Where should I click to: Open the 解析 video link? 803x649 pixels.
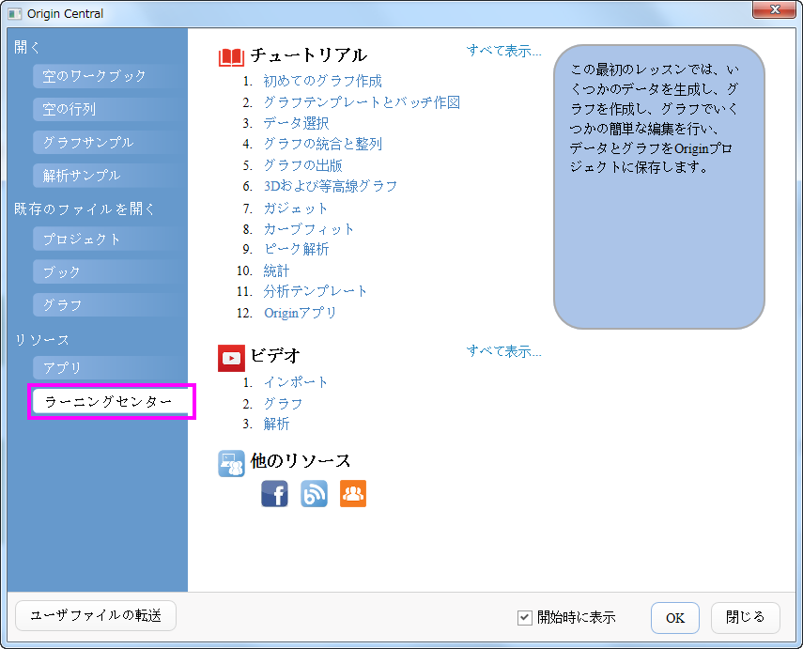pyautogui.click(x=276, y=424)
